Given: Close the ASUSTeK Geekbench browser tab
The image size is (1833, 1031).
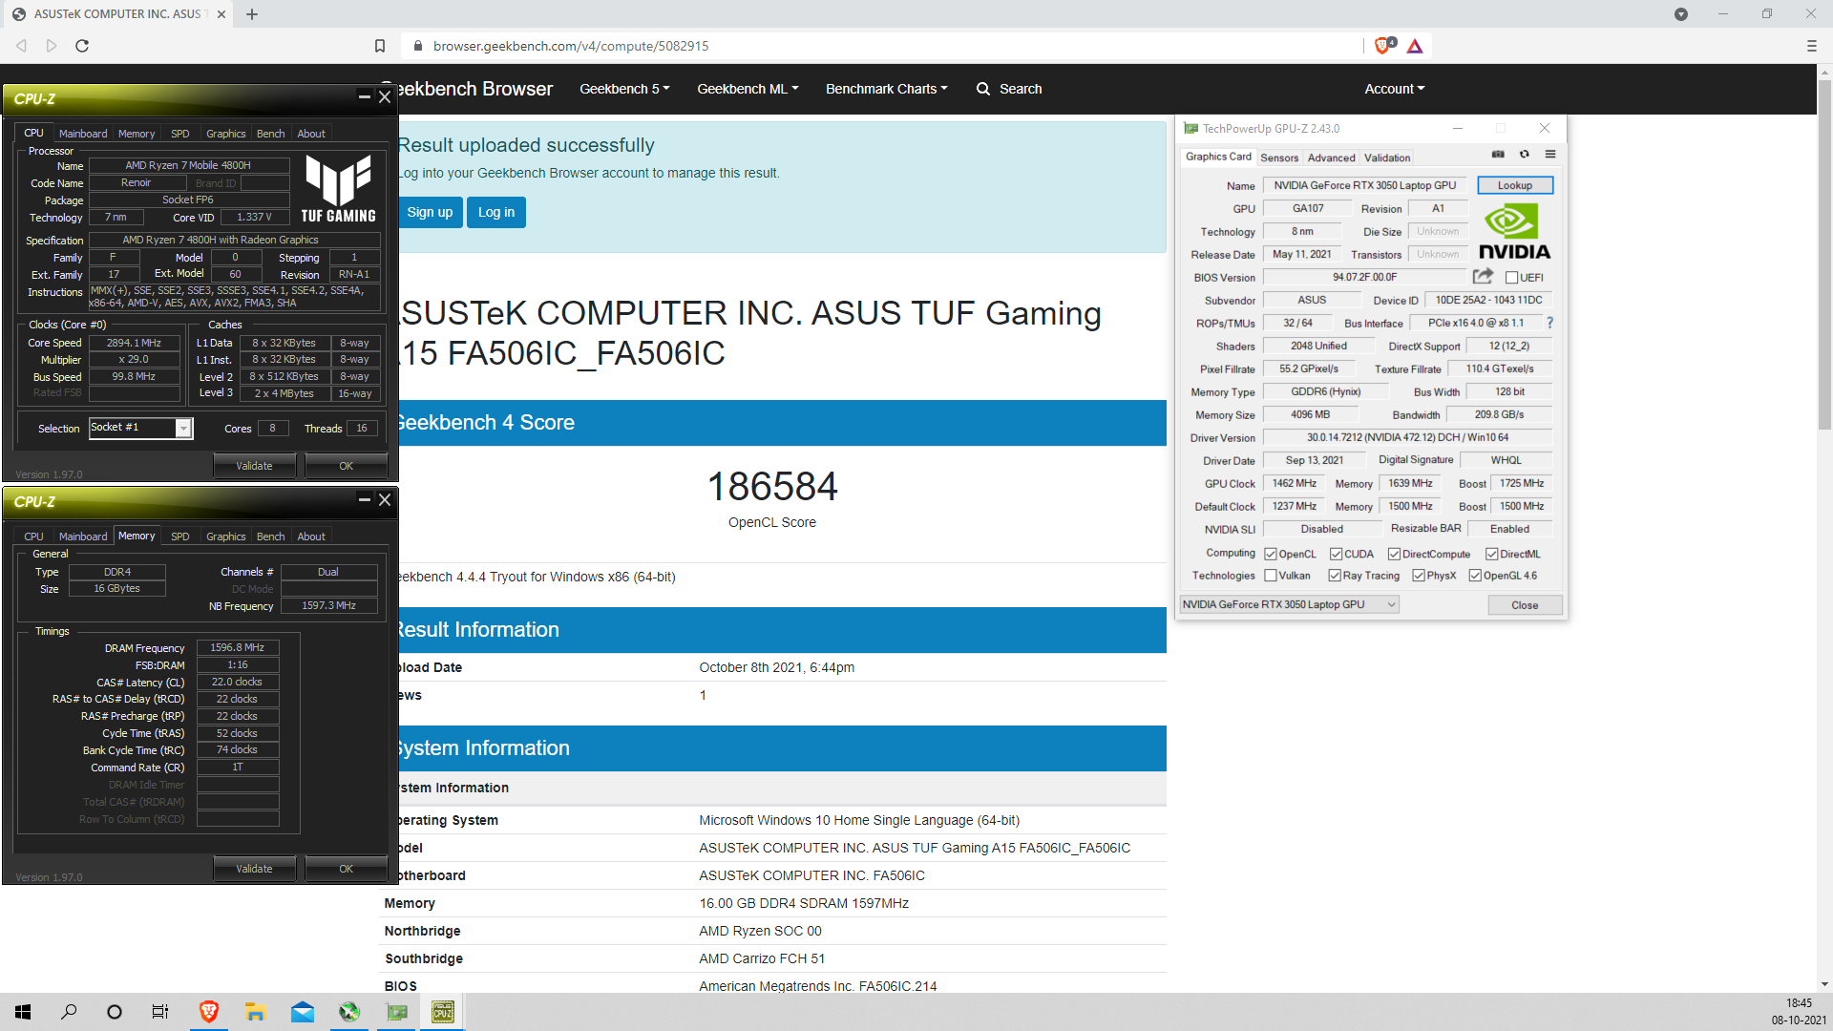Looking at the screenshot, I should pyautogui.click(x=221, y=14).
